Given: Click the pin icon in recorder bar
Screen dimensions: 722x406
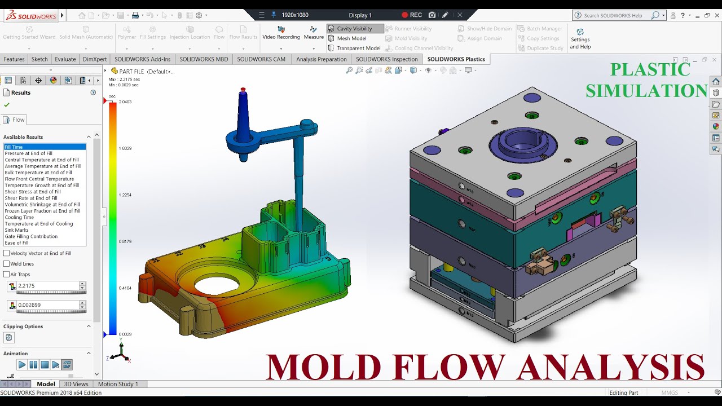Looking at the screenshot, I should tap(274, 15).
